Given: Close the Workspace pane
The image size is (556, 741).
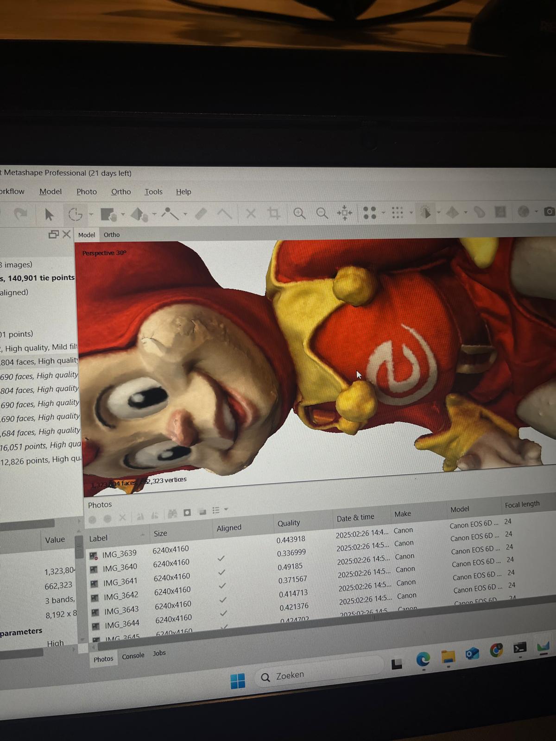Looking at the screenshot, I should pyautogui.click(x=67, y=234).
